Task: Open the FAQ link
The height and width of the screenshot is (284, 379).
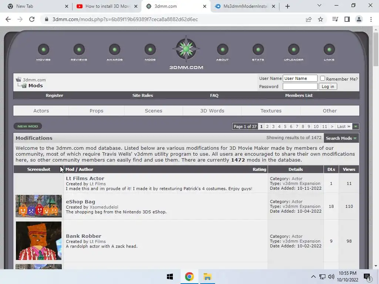Action: 214,95
